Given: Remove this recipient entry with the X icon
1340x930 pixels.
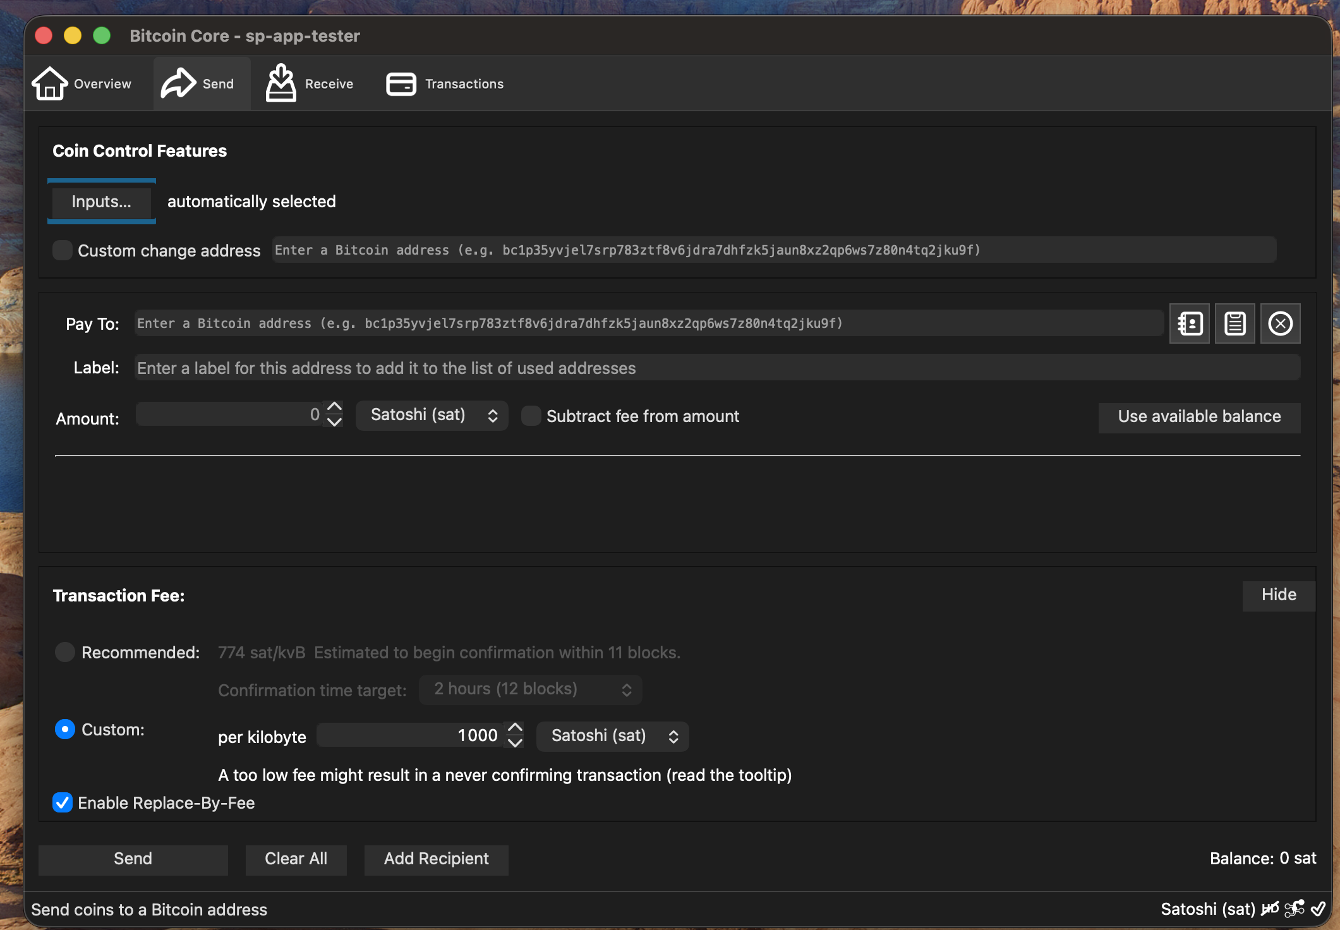Looking at the screenshot, I should click(x=1281, y=323).
